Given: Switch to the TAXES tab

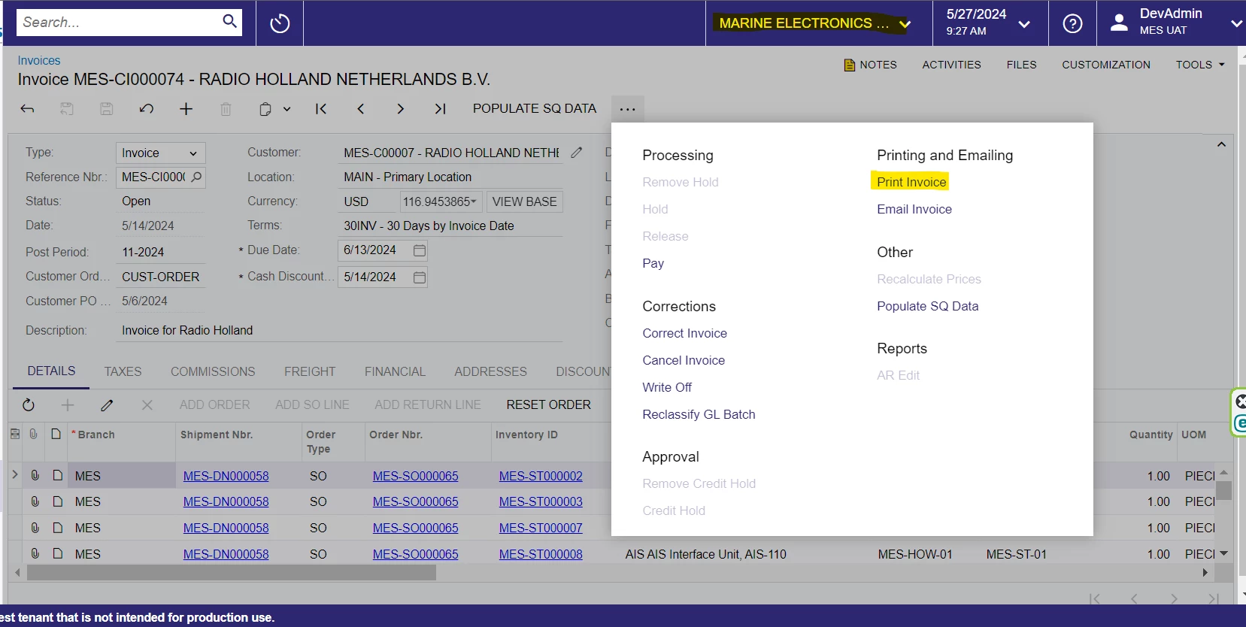Looking at the screenshot, I should (123, 372).
